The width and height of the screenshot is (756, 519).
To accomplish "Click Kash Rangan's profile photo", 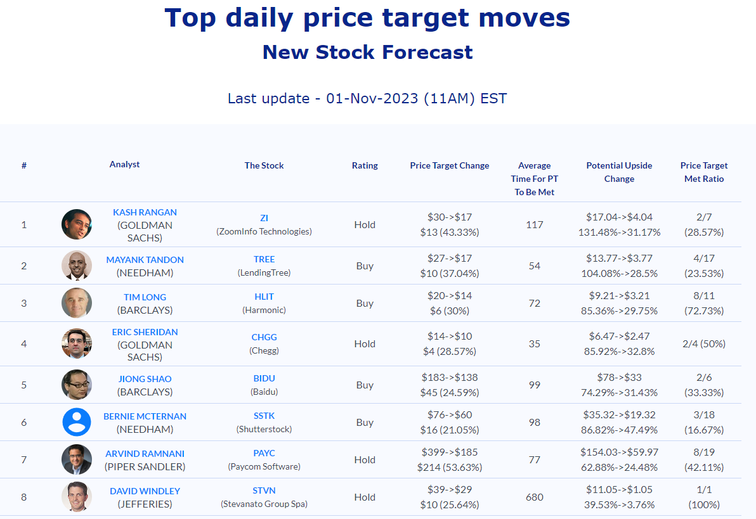I will 77,224.
